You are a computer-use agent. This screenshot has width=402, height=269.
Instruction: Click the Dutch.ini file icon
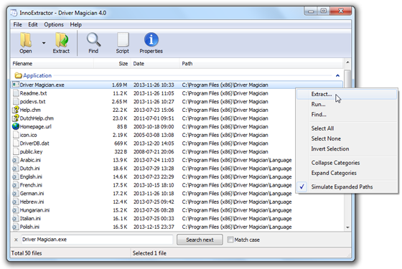click(x=16, y=169)
